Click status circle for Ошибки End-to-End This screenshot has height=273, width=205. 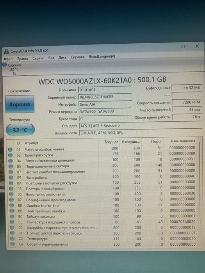pos(12,206)
